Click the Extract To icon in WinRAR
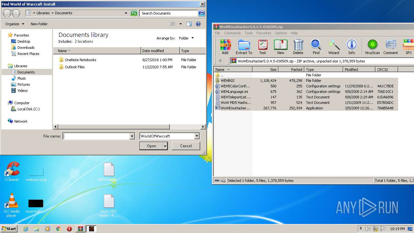 coord(244,47)
